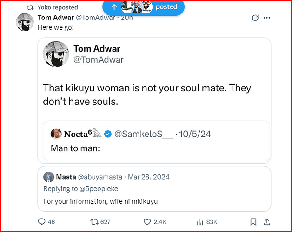
Task: Click the 20h timestamp link
Action: tap(126, 18)
